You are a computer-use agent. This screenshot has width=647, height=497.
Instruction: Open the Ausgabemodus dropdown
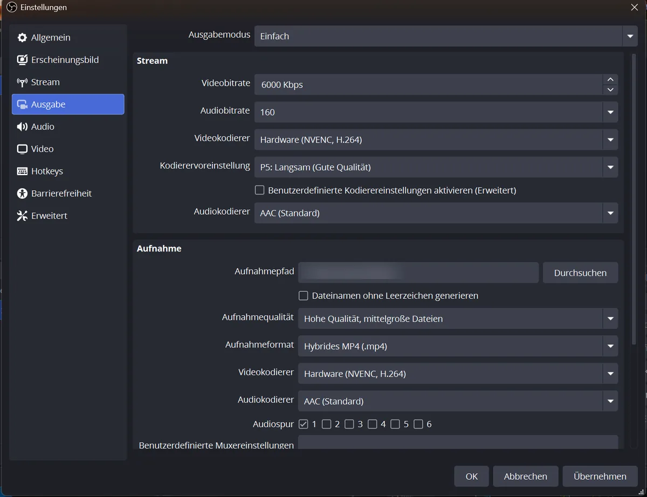446,36
